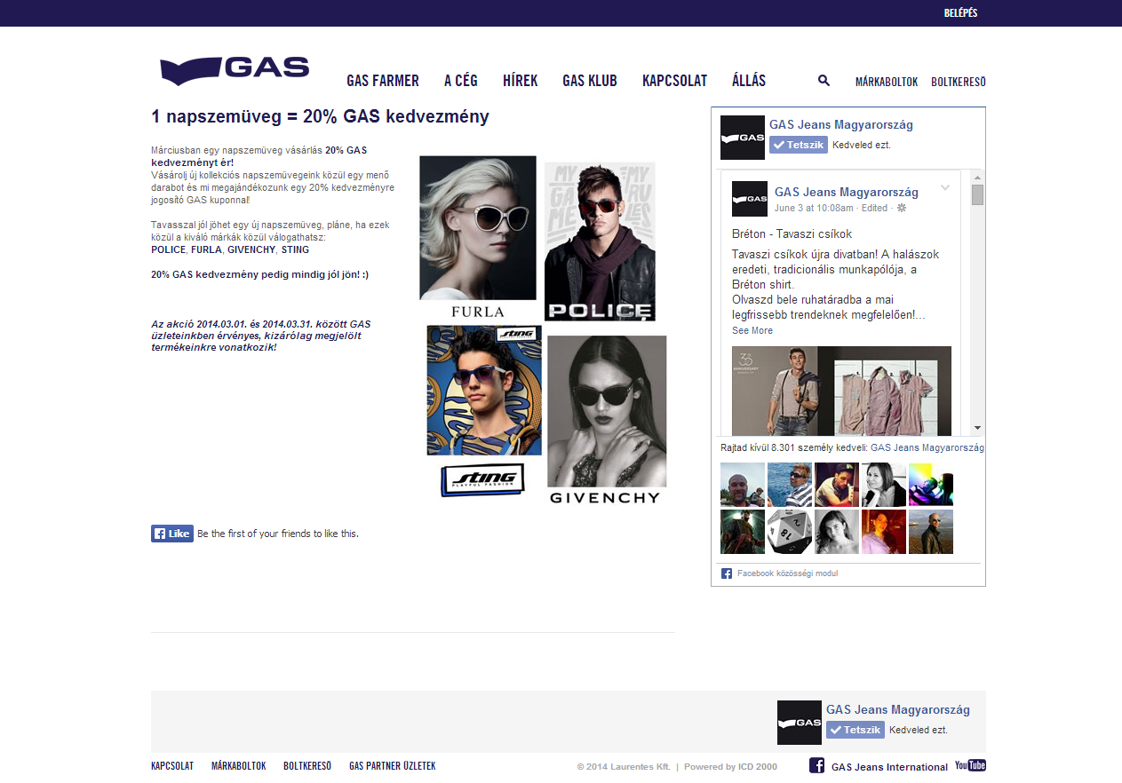Click the Facebook feed scroll down arrow

(977, 427)
